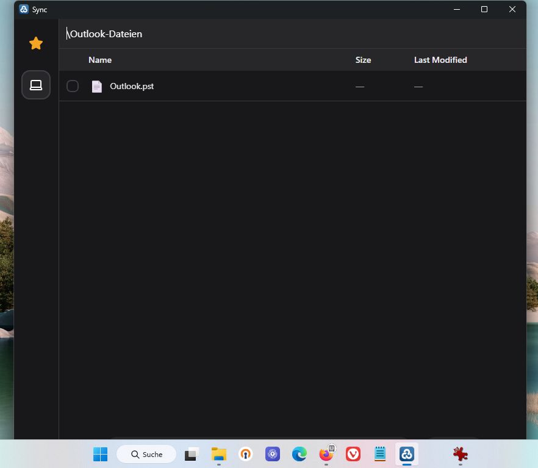Viewport: 538px width, 468px height.
Task: Launch Vivaldi browser from taskbar
Action: (353, 454)
